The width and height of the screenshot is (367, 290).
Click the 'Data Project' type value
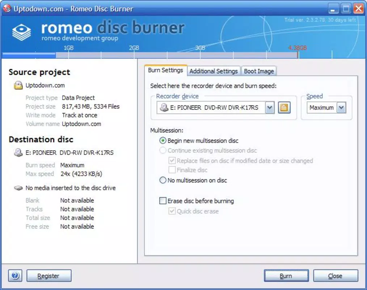pyautogui.click(x=78, y=98)
